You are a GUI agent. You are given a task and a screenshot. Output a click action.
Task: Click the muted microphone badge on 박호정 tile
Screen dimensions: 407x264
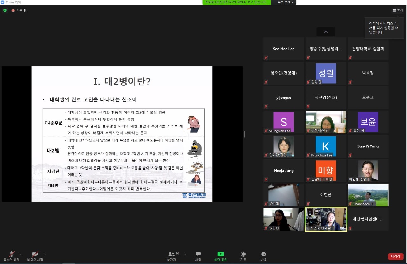pyautogui.click(x=350, y=82)
